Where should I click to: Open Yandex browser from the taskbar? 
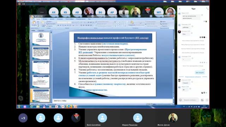click(x=63, y=107)
